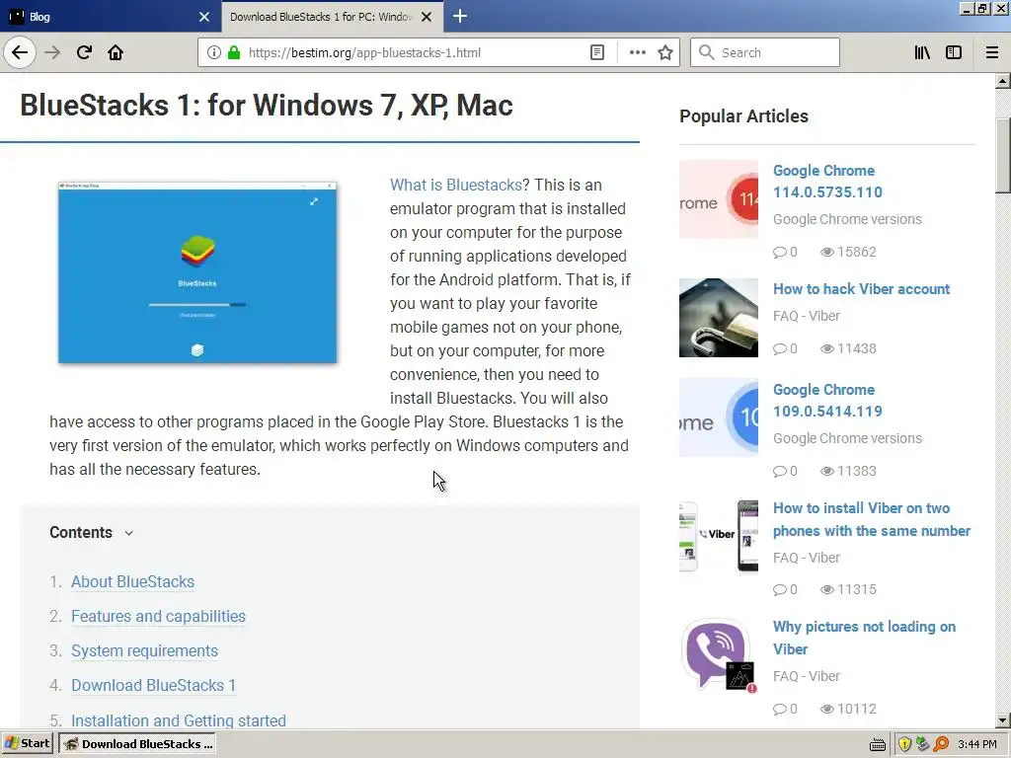Click the Download BlueStacks taskbar button
Viewport: 1011px width, 758px height.
coord(137,744)
